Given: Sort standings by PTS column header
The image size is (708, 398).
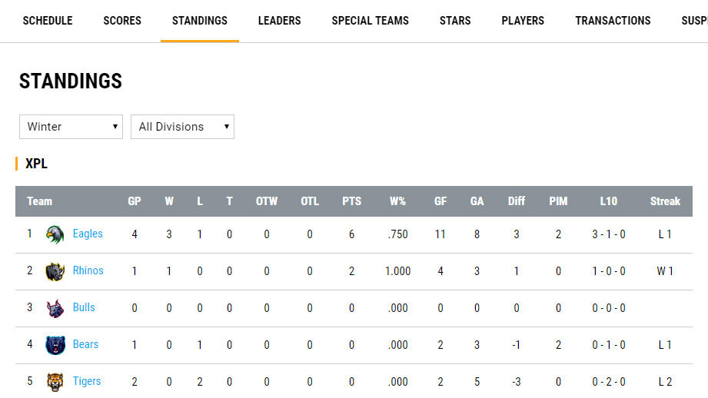Looking at the screenshot, I should 351,201.
